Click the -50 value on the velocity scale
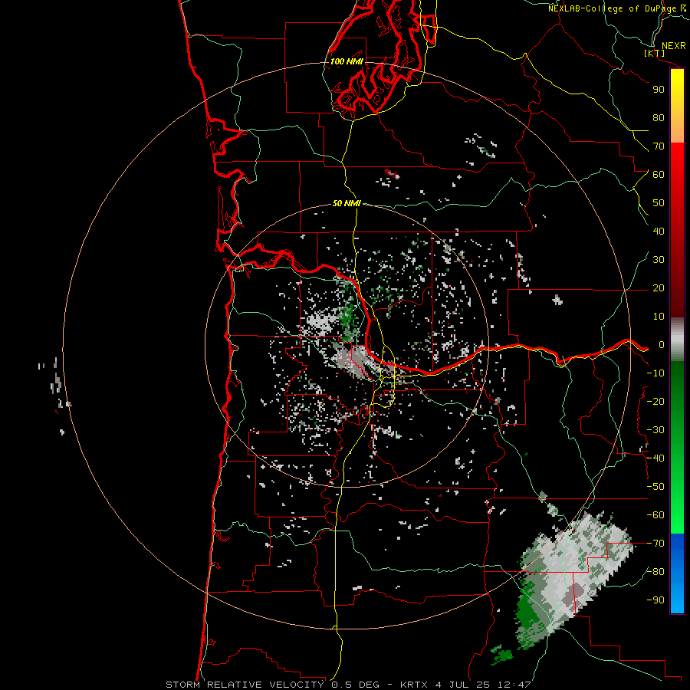 [655, 487]
